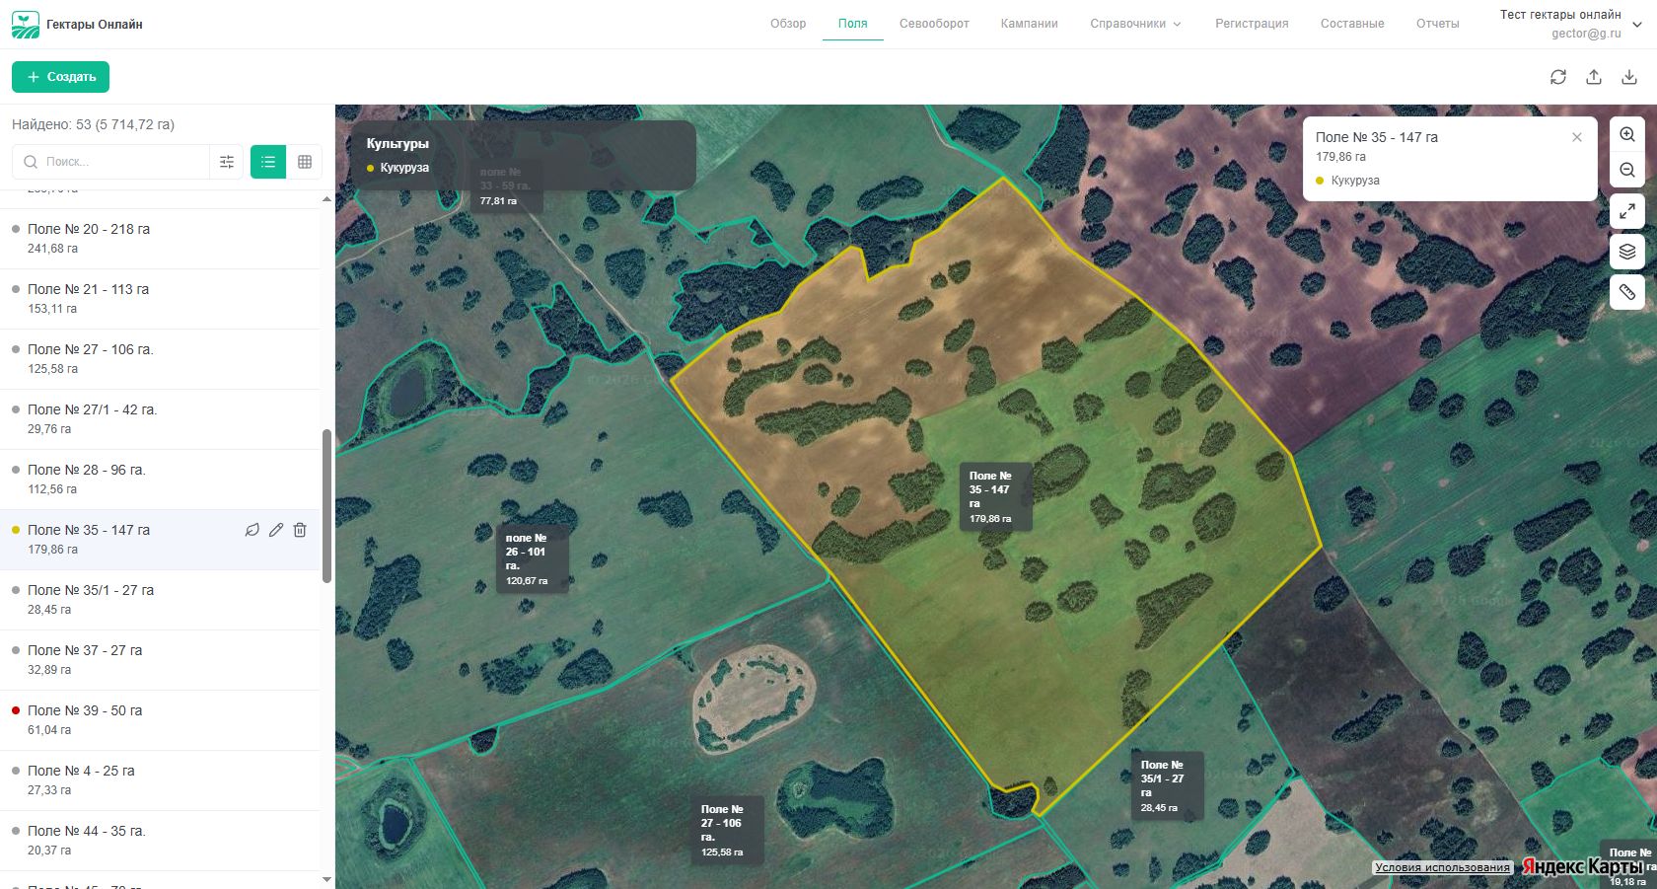Select Поле № 28 - 96 га. in list
The width and height of the screenshot is (1657, 889).
point(160,480)
